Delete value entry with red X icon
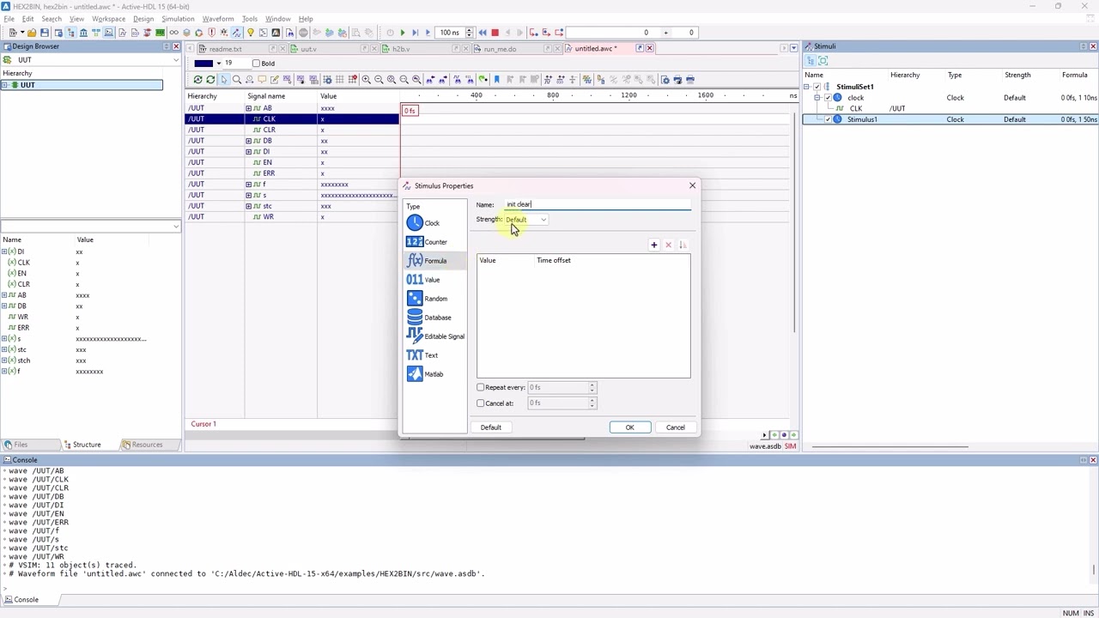 tap(668, 245)
